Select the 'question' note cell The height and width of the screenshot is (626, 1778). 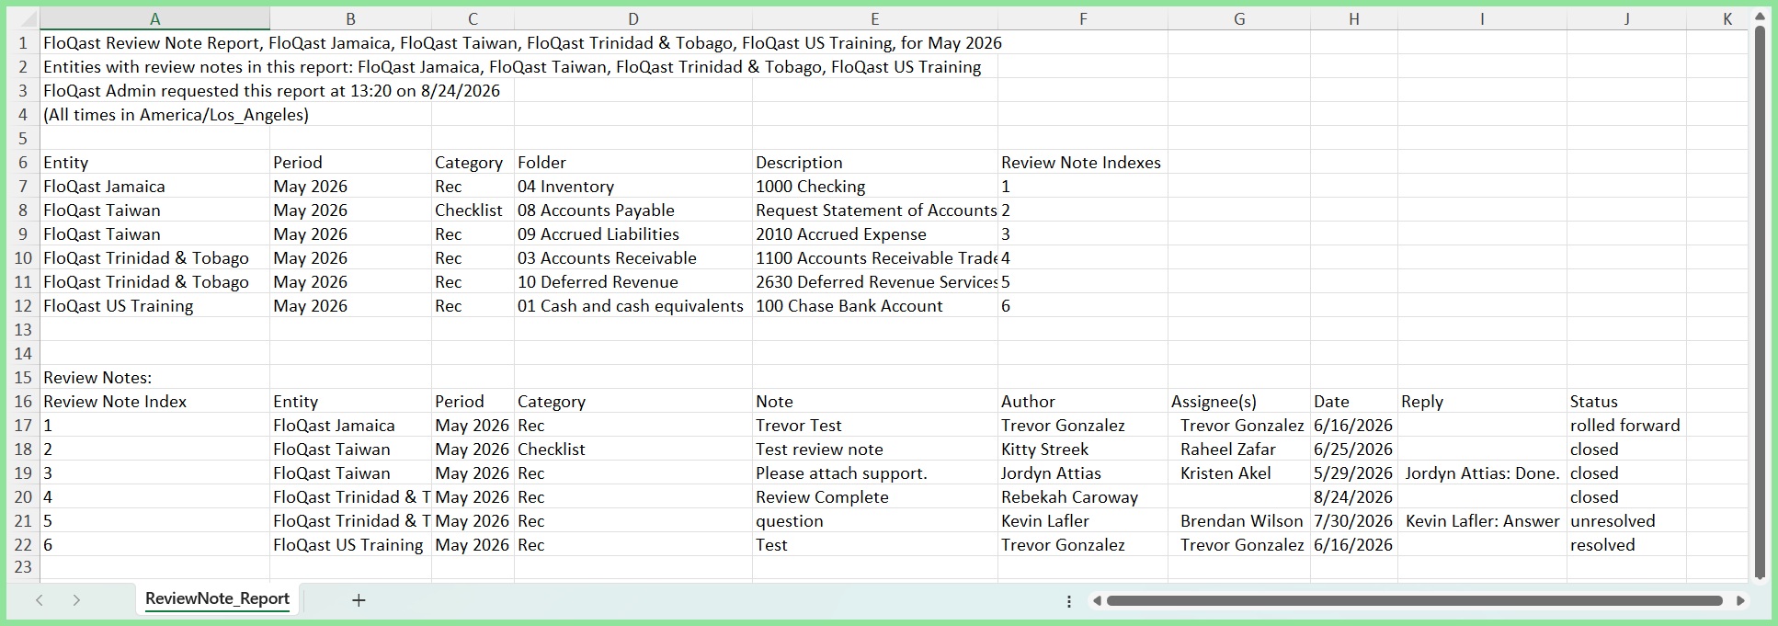(x=874, y=521)
